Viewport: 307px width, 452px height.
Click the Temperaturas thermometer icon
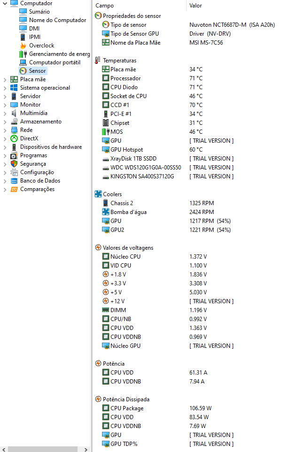pos(98,60)
